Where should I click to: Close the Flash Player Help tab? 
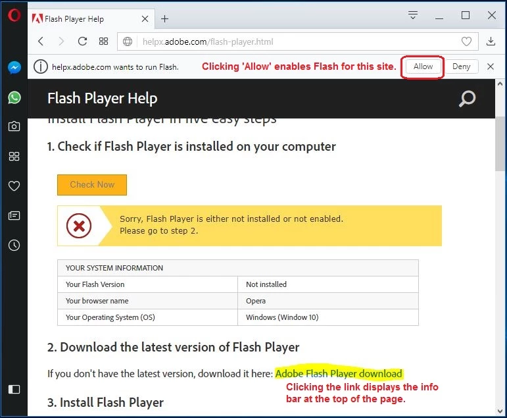(x=145, y=19)
